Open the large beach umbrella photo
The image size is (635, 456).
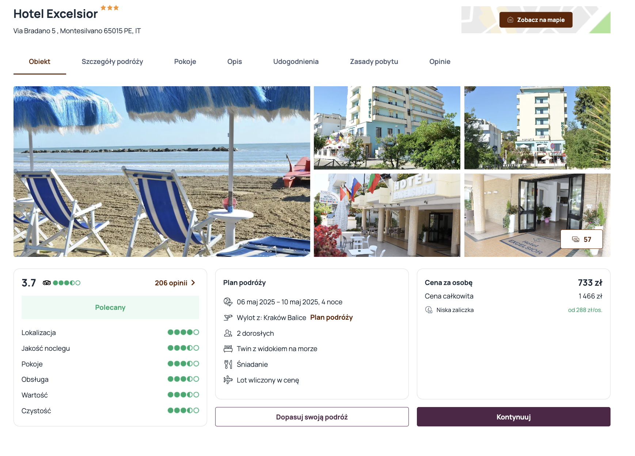tap(162, 172)
